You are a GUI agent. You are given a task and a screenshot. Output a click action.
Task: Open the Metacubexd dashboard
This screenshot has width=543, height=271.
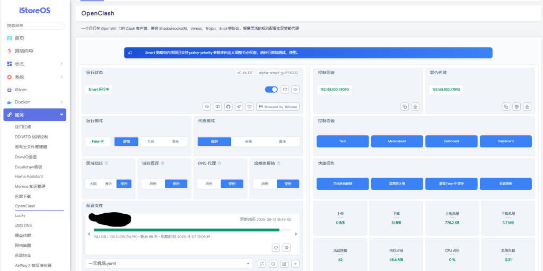tap(397, 142)
